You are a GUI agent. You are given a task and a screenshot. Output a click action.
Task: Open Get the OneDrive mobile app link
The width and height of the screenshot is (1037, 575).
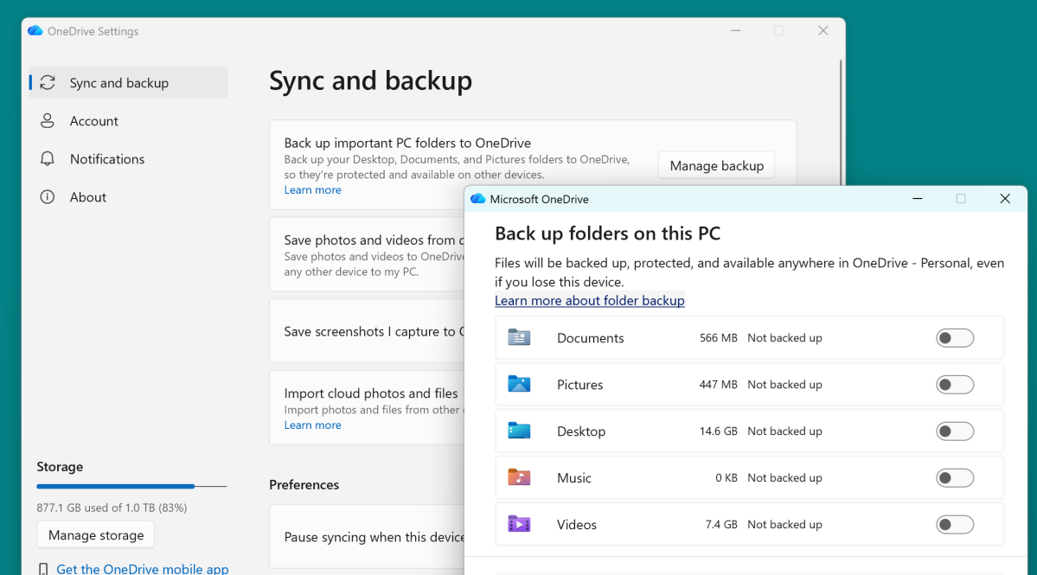coord(142,568)
